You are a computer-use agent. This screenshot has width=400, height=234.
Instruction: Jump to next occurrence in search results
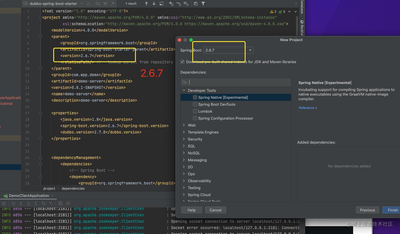[x=154, y=3]
